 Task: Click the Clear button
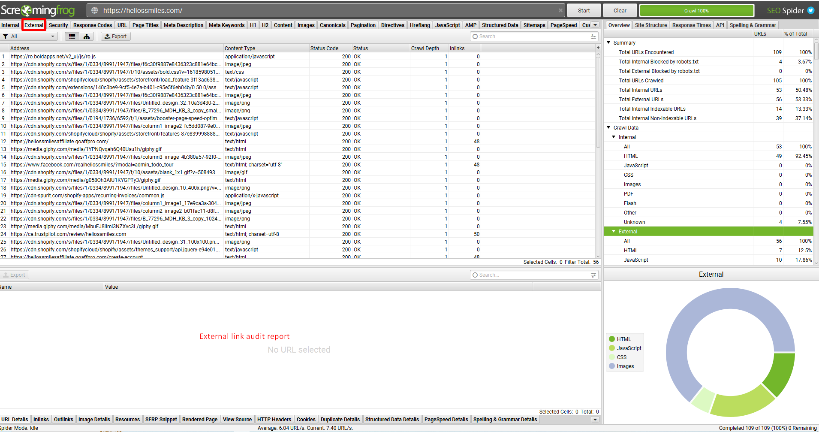pos(620,10)
